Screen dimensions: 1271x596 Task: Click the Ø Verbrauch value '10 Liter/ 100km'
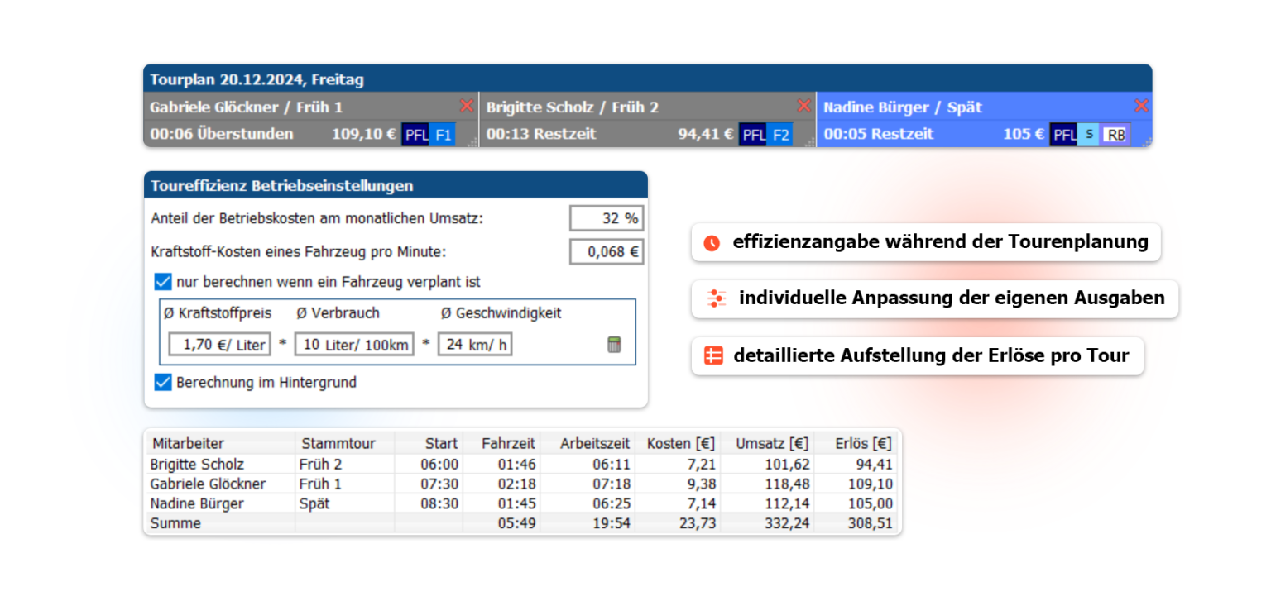pos(354,343)
